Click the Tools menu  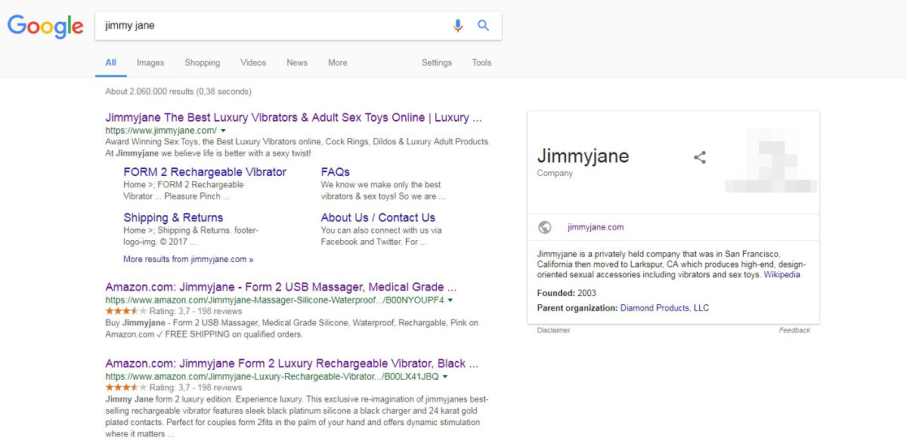tap(481, 63)
